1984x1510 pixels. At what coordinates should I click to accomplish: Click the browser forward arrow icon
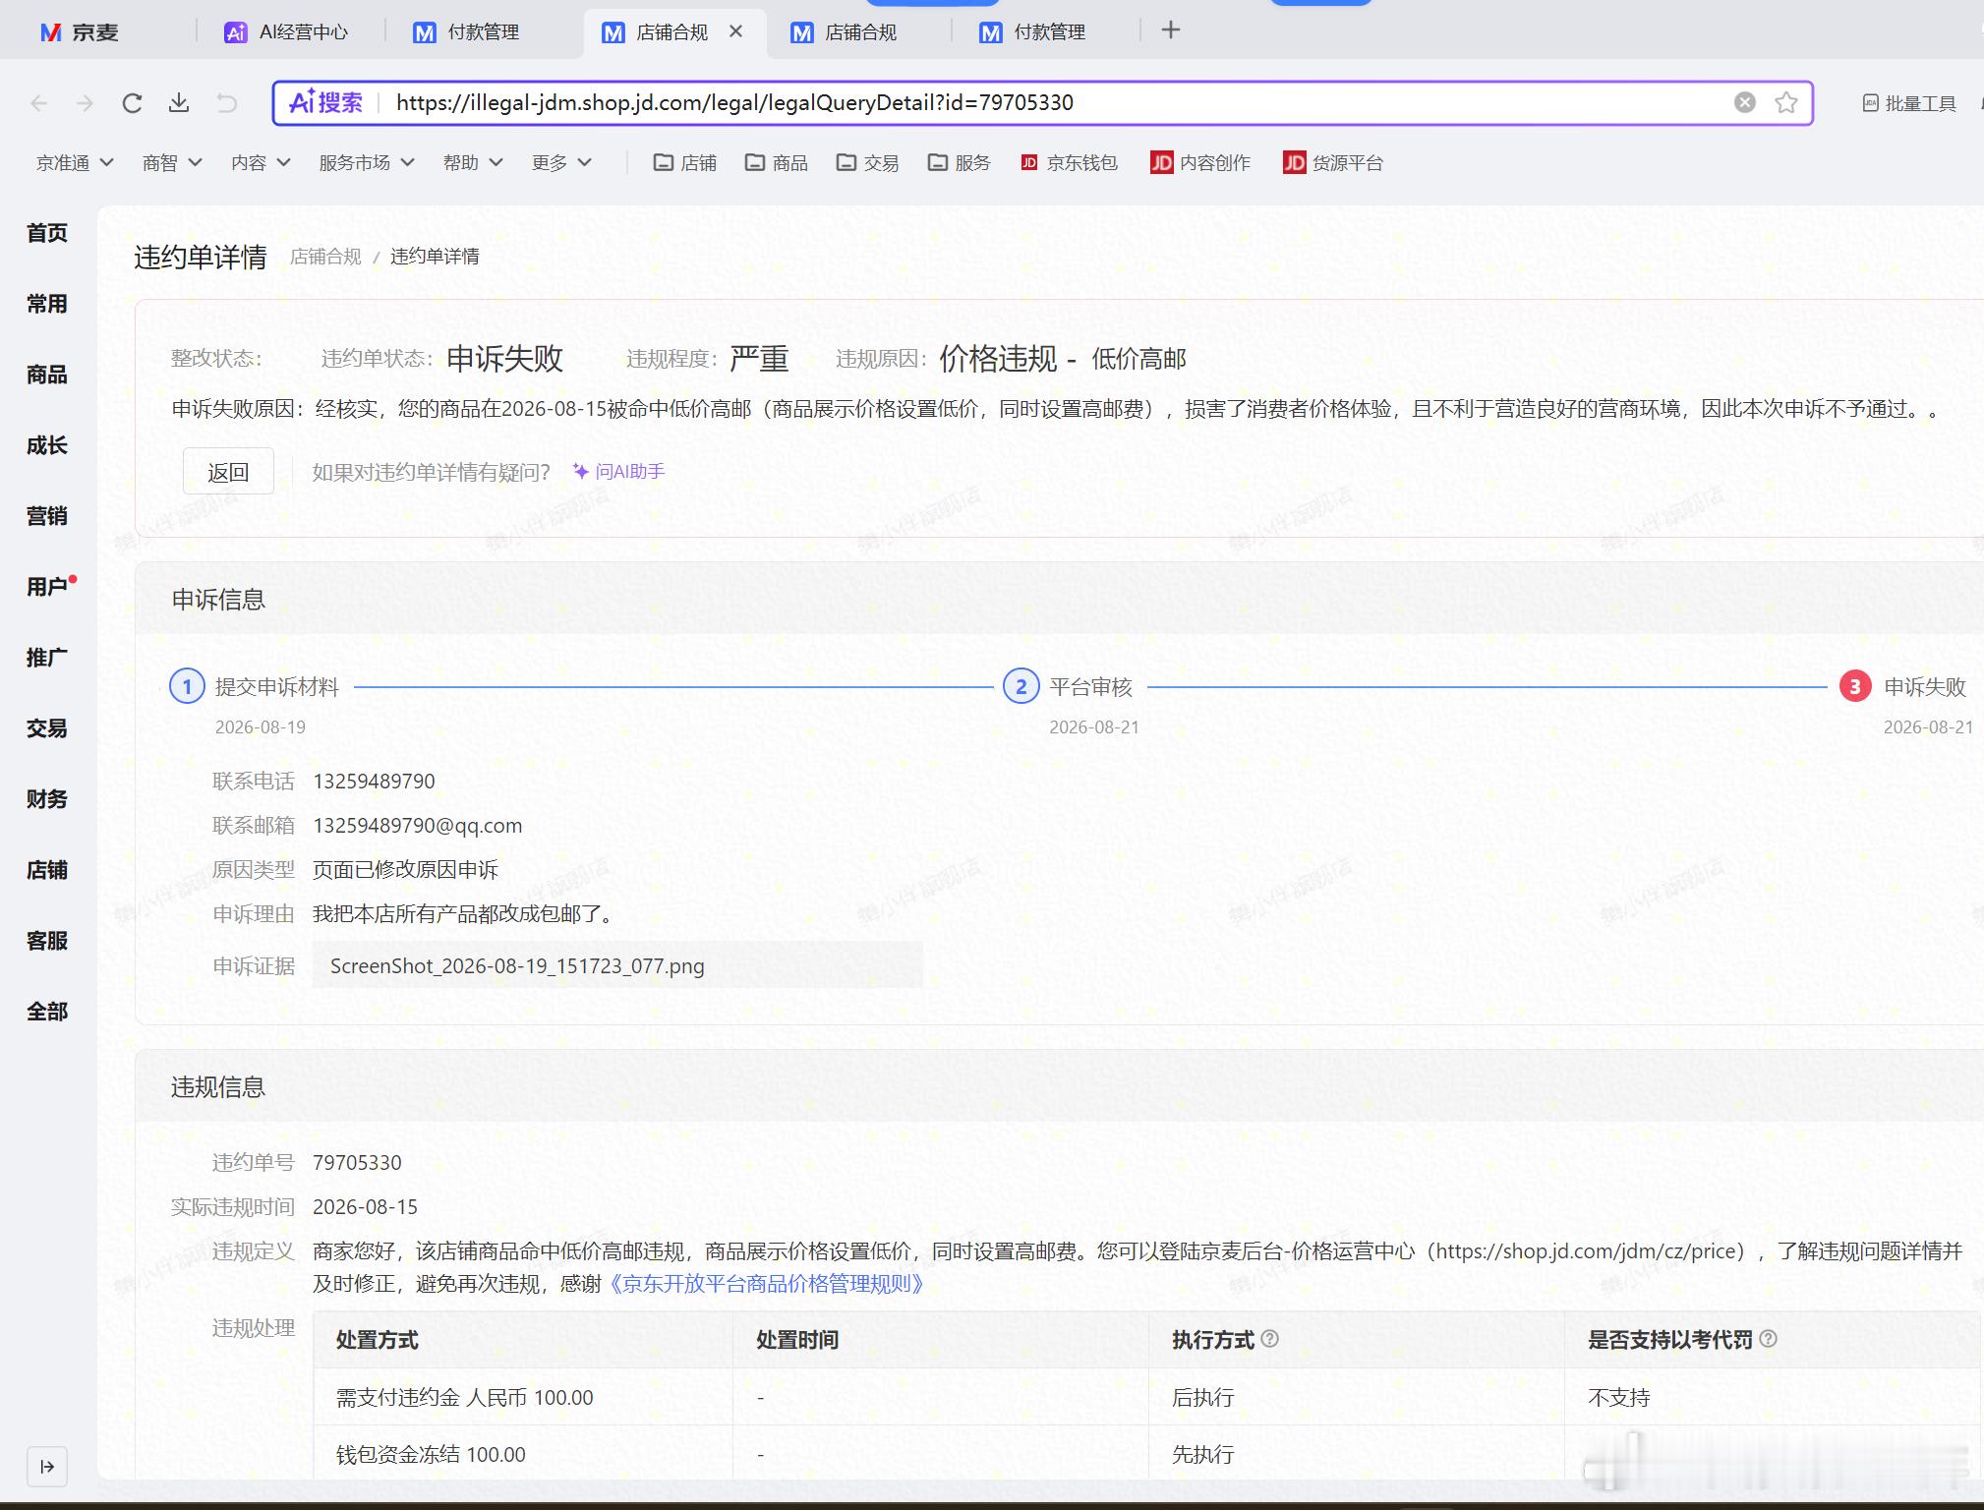86,103
